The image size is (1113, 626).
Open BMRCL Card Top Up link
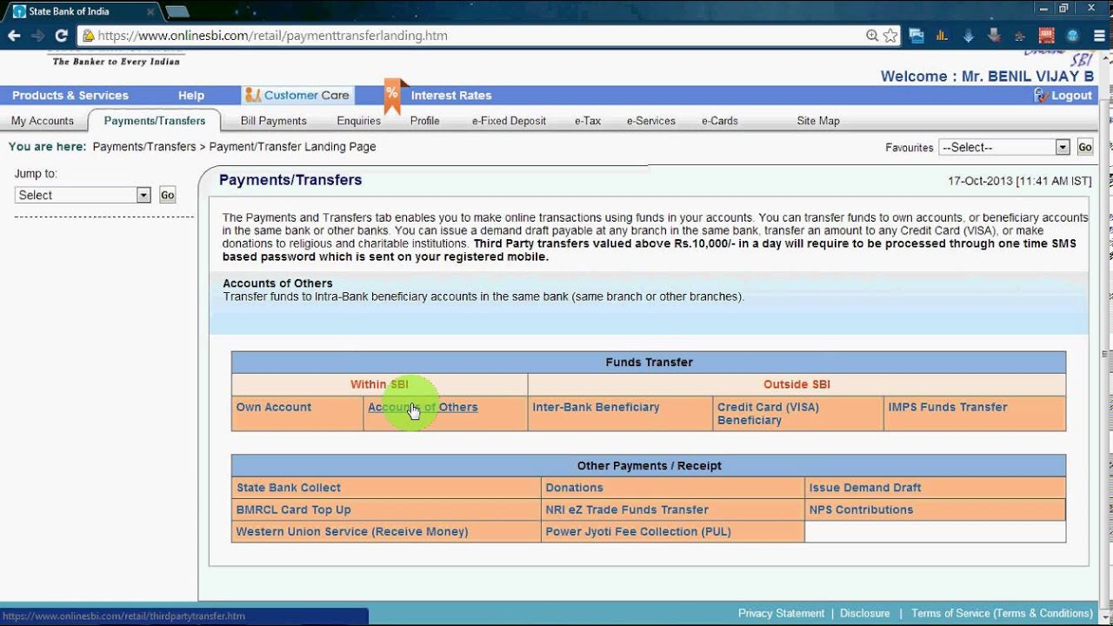pos(294,509)
